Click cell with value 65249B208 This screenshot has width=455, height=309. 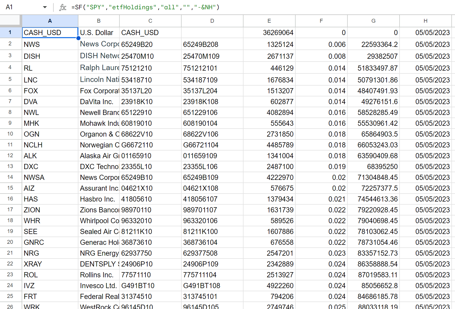tap(212, 44)
